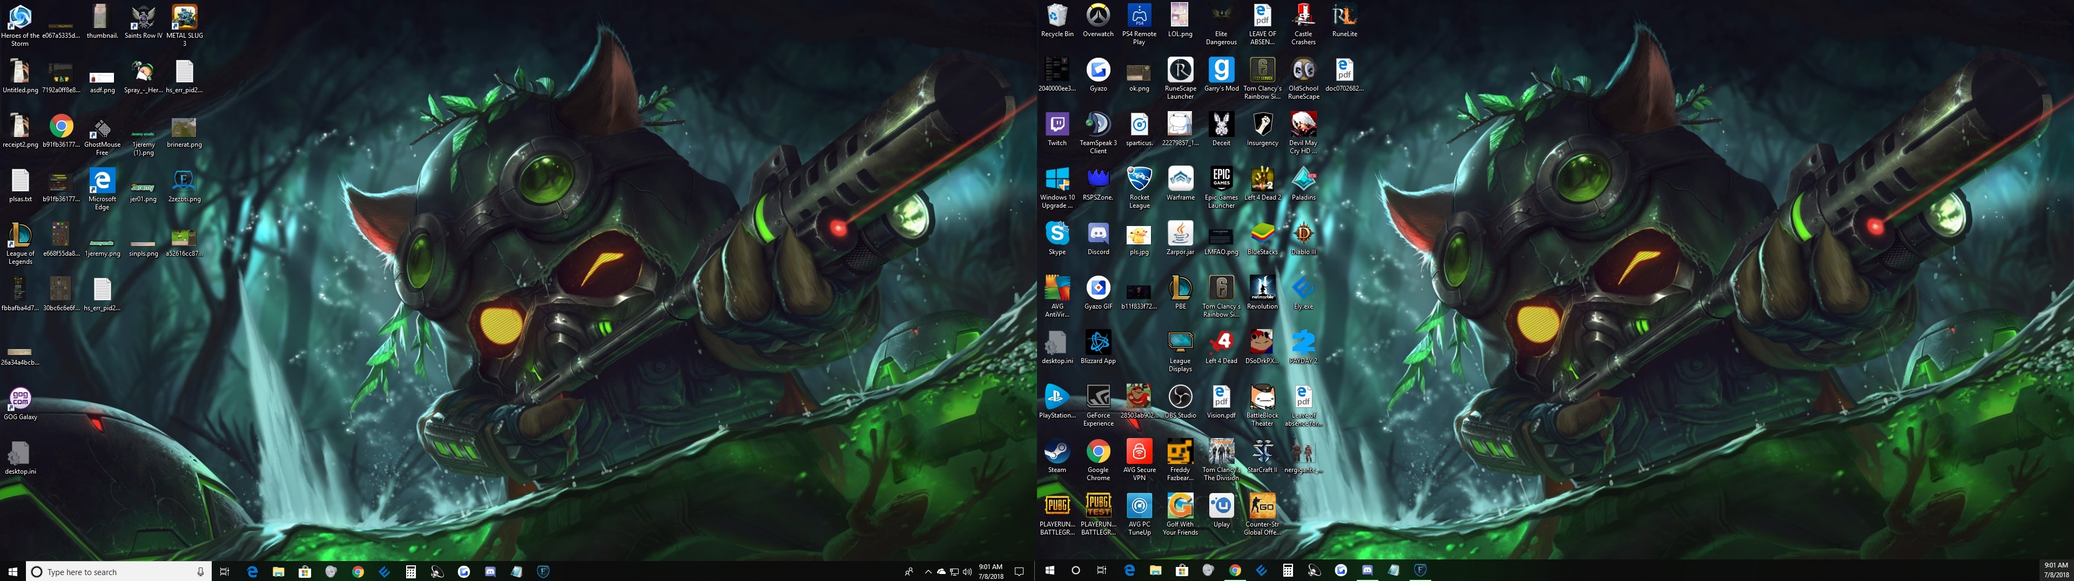The image size is (2074, 581).
Task: Expand the hidden tray icons chevron
Action: pos(927,571)
